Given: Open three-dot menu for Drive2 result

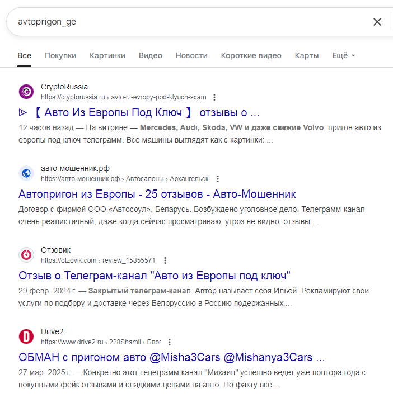Looking at the screenshot, I should point(170,342).
